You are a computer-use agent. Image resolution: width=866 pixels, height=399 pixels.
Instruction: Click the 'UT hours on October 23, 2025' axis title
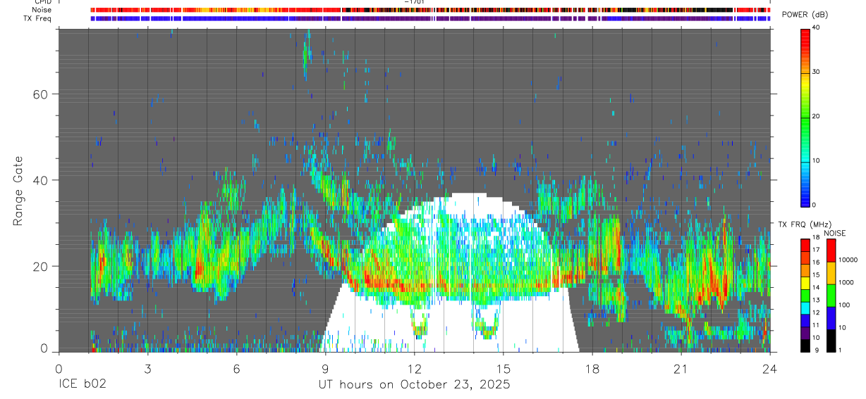click(414, 385)
